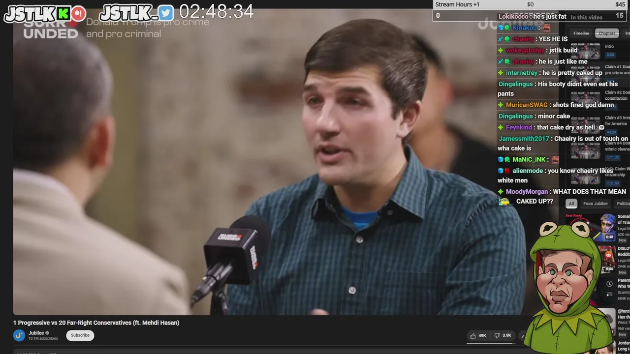Click the Add to queue icon on thumbnail
Image resolution: width=630 pixels, height=354 pixels.
tap(609, 295)
